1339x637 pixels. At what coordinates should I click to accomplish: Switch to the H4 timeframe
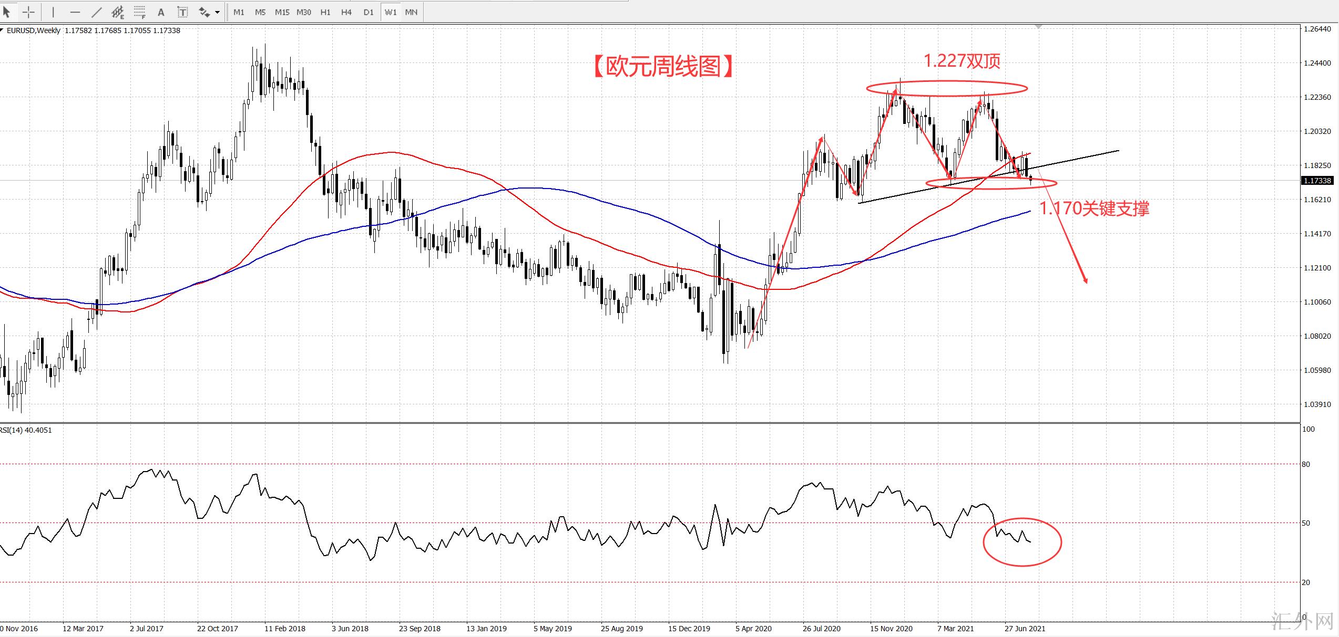pyautogui.click(x=346, y=12)
